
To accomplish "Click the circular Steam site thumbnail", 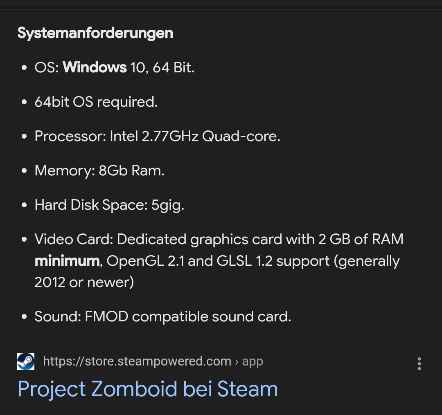I will click(25, 361).
